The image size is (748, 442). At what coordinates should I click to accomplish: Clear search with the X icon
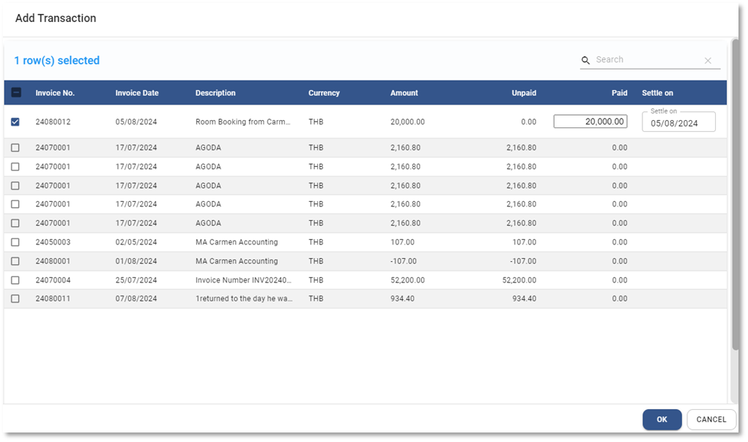708,61
